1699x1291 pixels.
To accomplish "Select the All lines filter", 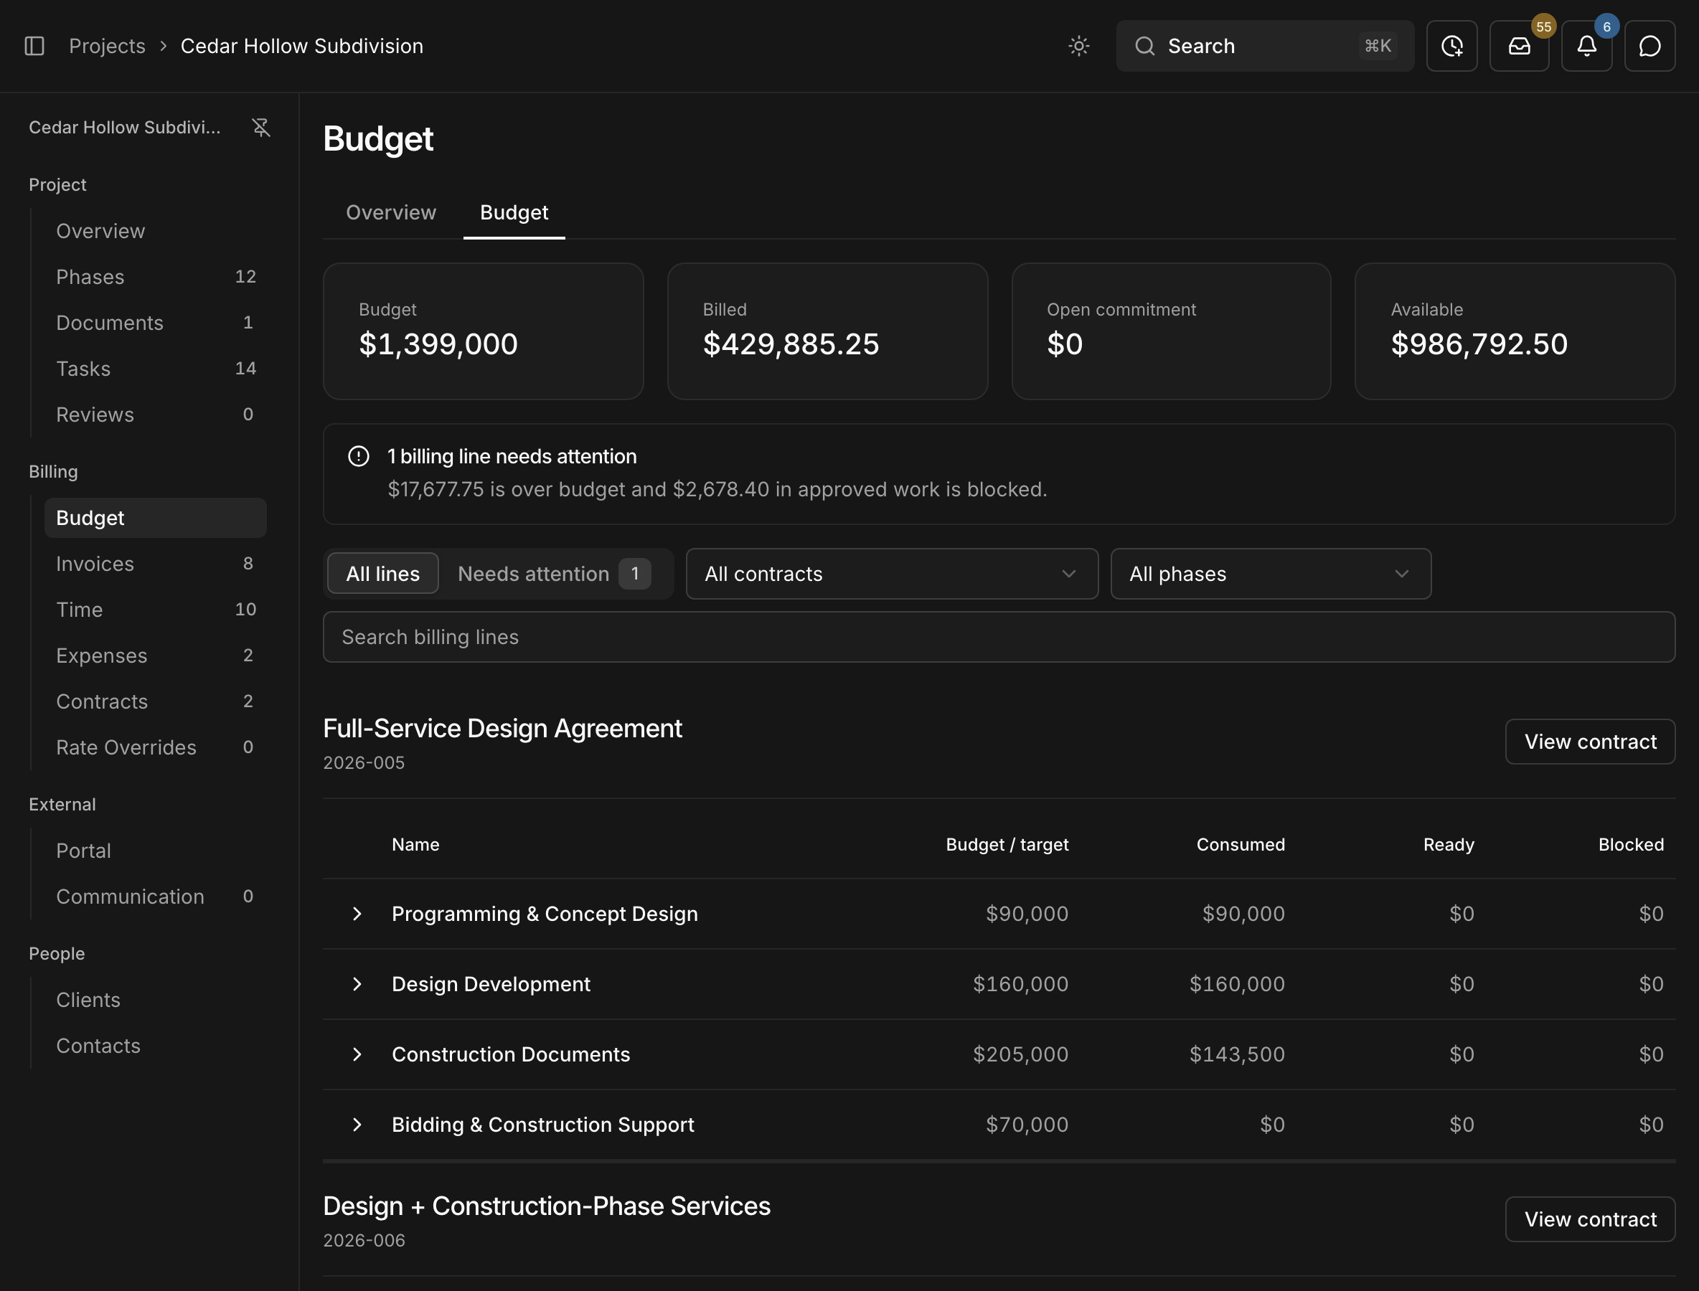I will 383,574.
